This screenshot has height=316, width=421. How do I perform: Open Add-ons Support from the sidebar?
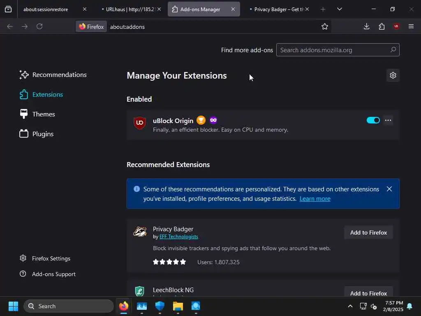48,274
